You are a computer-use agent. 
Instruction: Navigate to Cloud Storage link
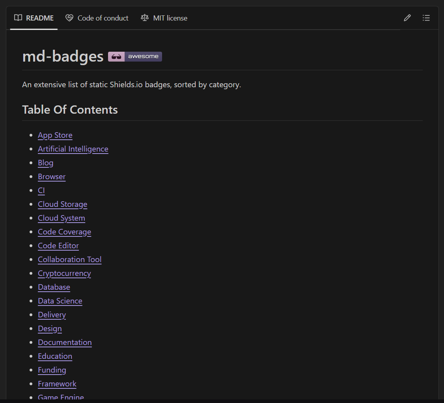point(62,204)
